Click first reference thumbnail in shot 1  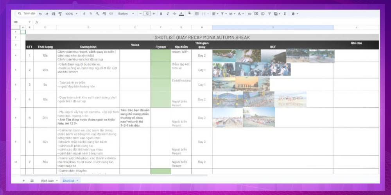pos(224,56)
